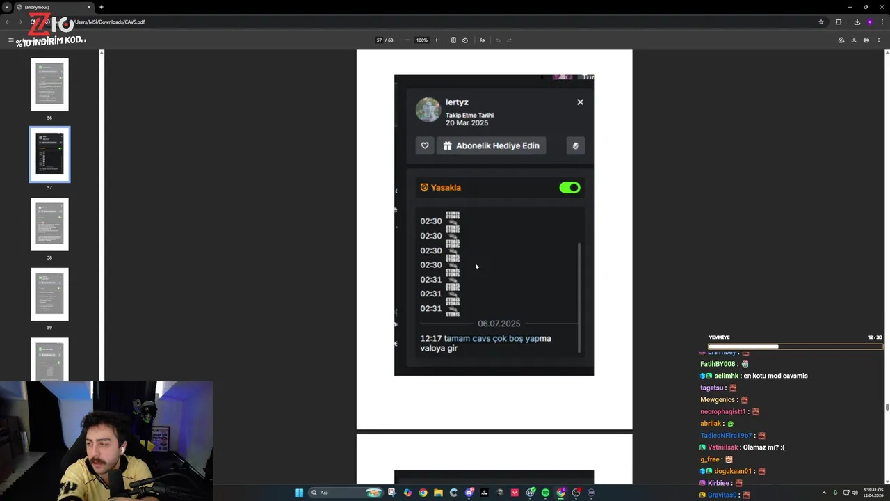The width and height of the screenshot is (890, 501).
Task: Open the PDF viewer more options menu
Action: 879,40
